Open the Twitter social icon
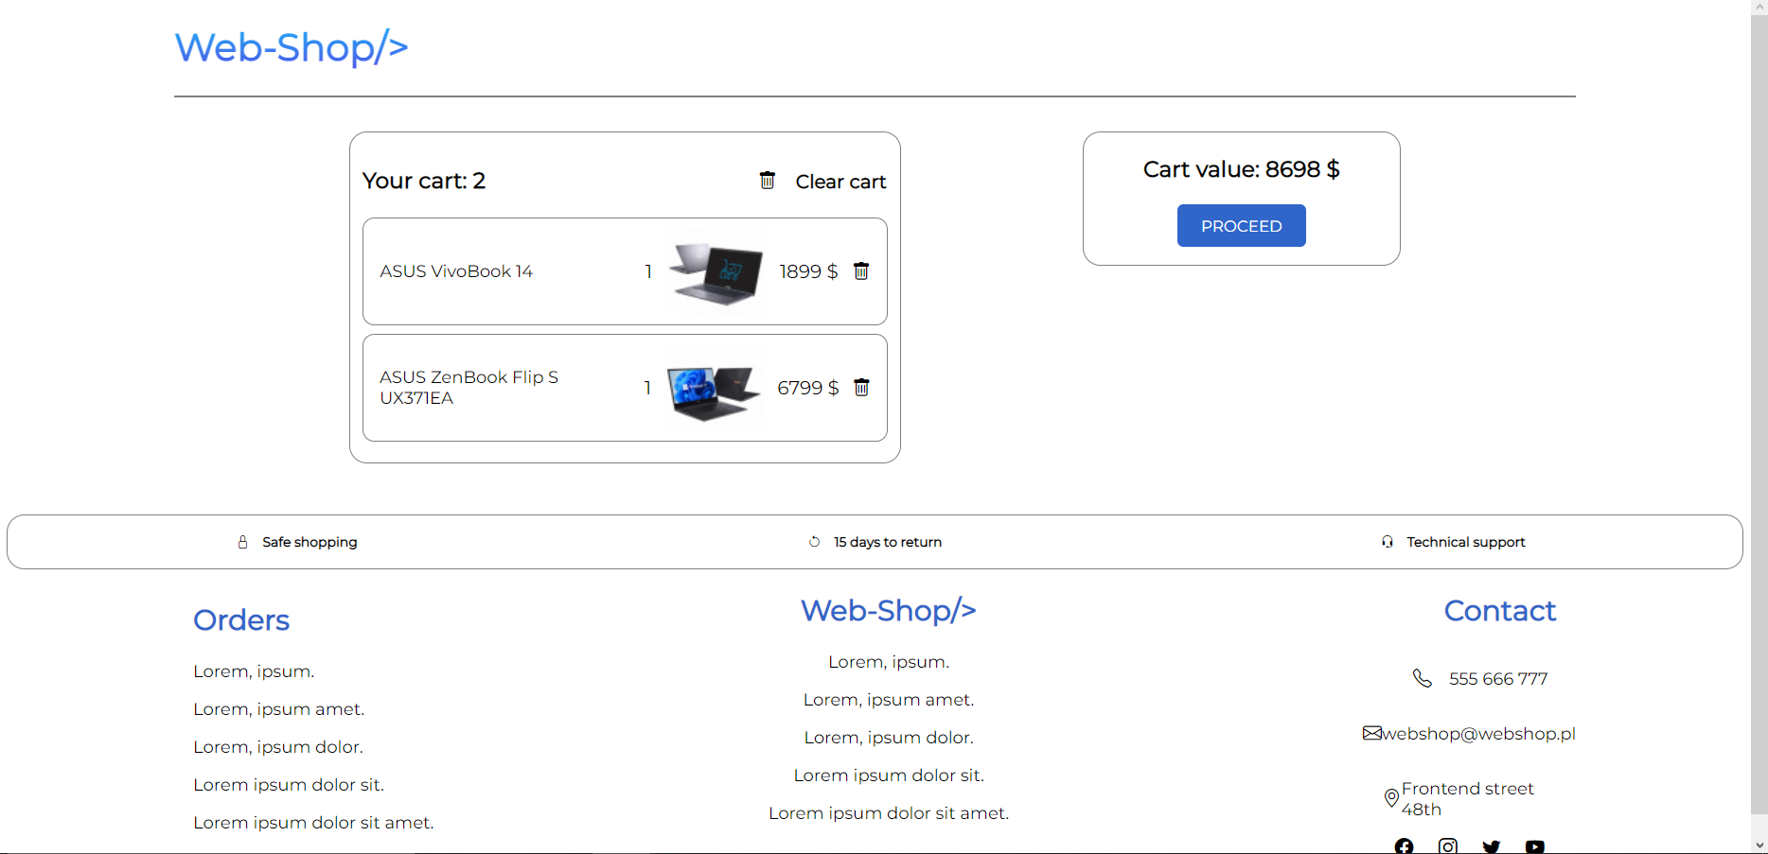 point(1491,846)
